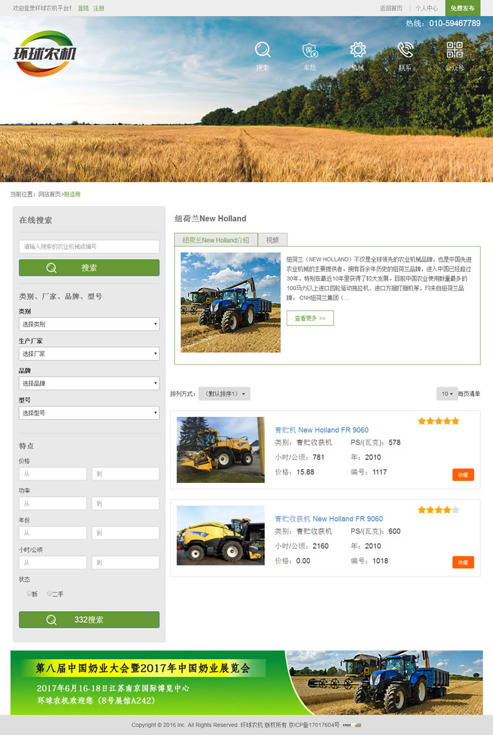Viewport: 493px width, 735px height.
Task: Select the 二手 status radio button
Action: pyautogui.click(x=50, y=594)
